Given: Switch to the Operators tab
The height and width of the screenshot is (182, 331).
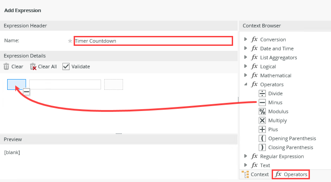Looking at the screenshot, I should (291, 174).
